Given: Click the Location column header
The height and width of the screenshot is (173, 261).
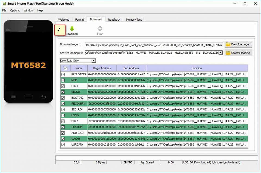Looking at the screenshot, I should [x=197, y=68].
